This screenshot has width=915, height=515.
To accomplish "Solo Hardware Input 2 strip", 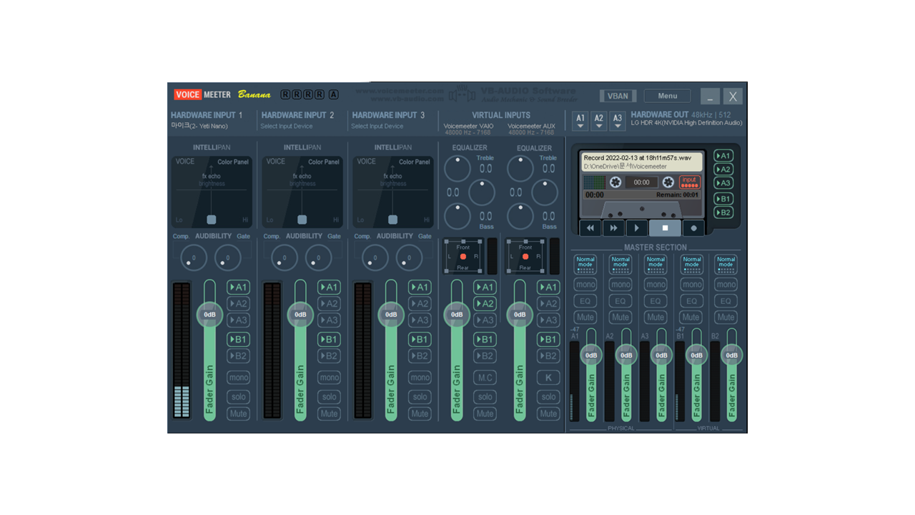I will pyautogui.click(x=329, y=396).
